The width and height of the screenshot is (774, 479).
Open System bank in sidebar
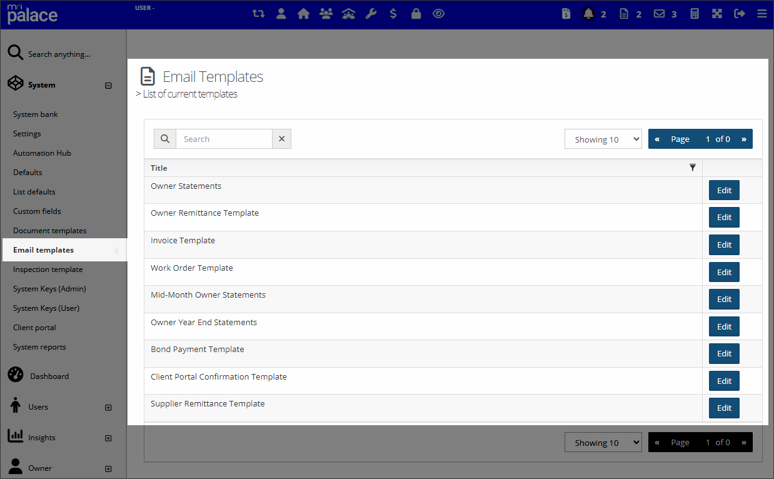click(36, 114)
